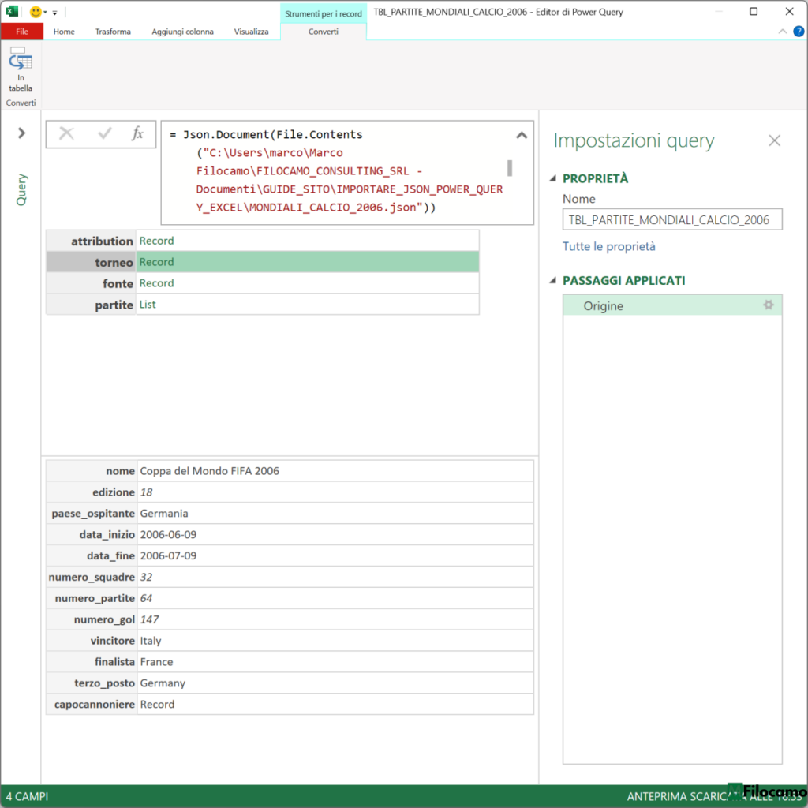Click the smiley feedback icon
The width and height of the screenshot is (808, 808).
[36, 12]
